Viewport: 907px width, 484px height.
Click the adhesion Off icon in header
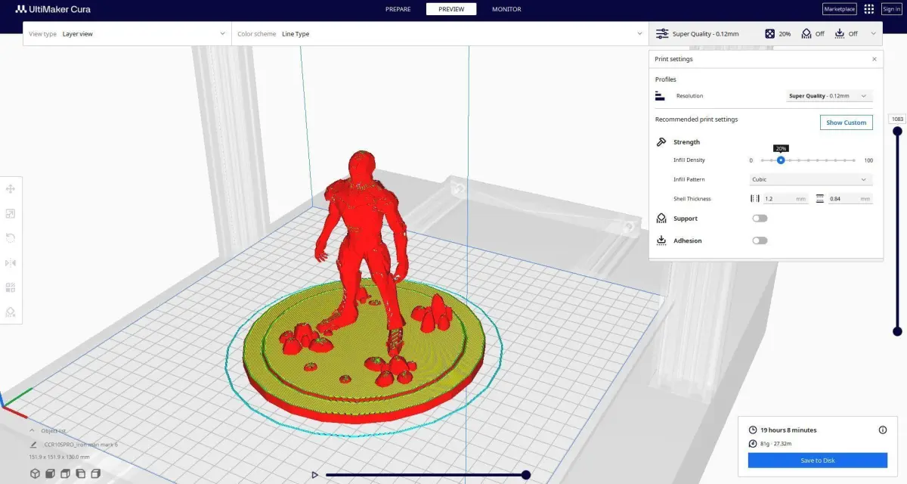pos(840,34)
